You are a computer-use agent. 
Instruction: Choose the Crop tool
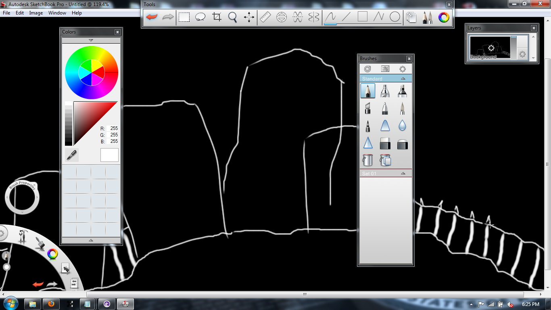point(217,17)
